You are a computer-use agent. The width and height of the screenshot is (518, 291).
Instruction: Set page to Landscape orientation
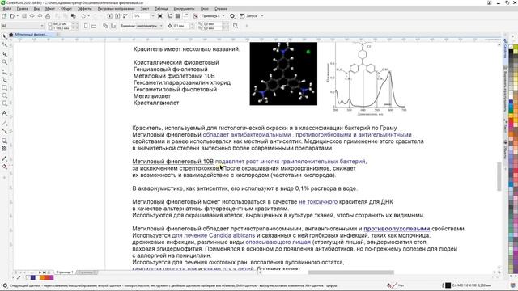click(x=94, y=26)
